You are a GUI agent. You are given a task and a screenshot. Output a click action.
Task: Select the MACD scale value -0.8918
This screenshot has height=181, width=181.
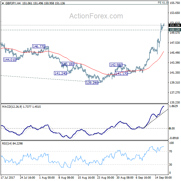pos(174,138)
